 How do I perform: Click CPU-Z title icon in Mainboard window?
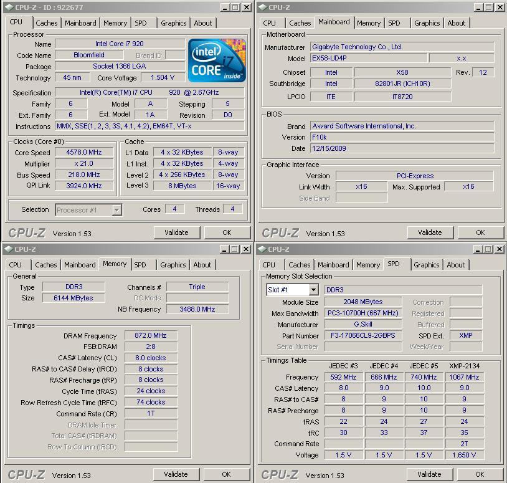(x=263, y=7)
